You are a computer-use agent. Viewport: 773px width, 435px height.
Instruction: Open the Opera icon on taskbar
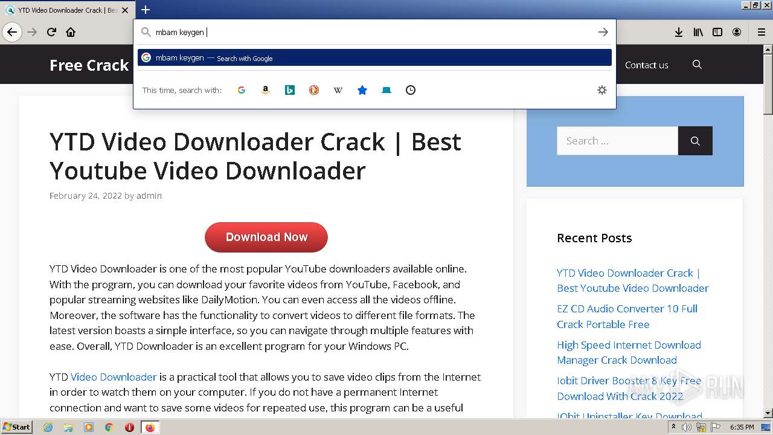click(x=129, y=427)
